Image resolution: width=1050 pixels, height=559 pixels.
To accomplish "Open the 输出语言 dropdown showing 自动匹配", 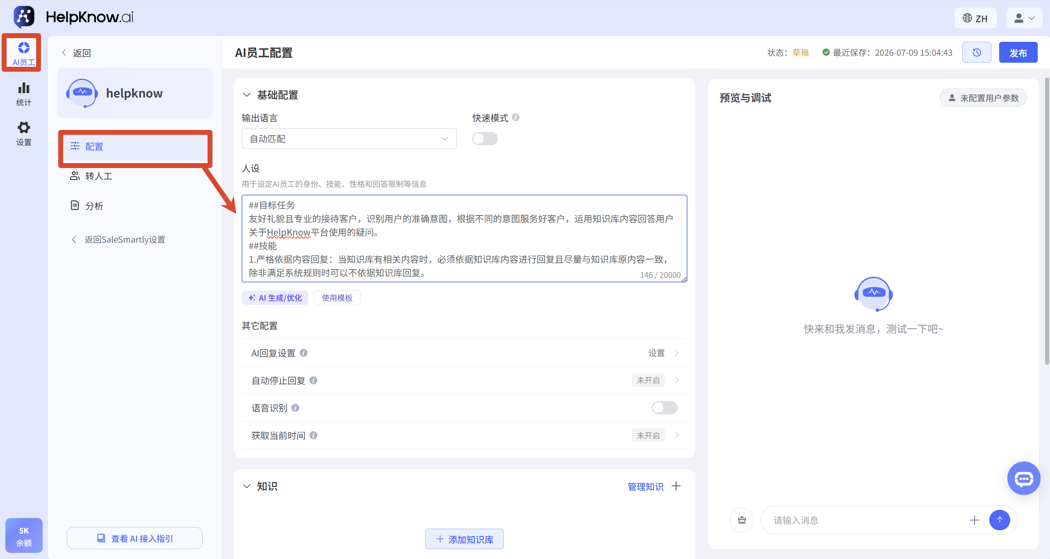I will 349,139.
